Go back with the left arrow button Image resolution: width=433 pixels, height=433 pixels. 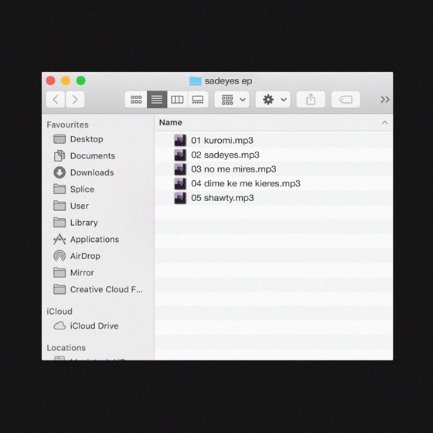[x=56, y=100]
